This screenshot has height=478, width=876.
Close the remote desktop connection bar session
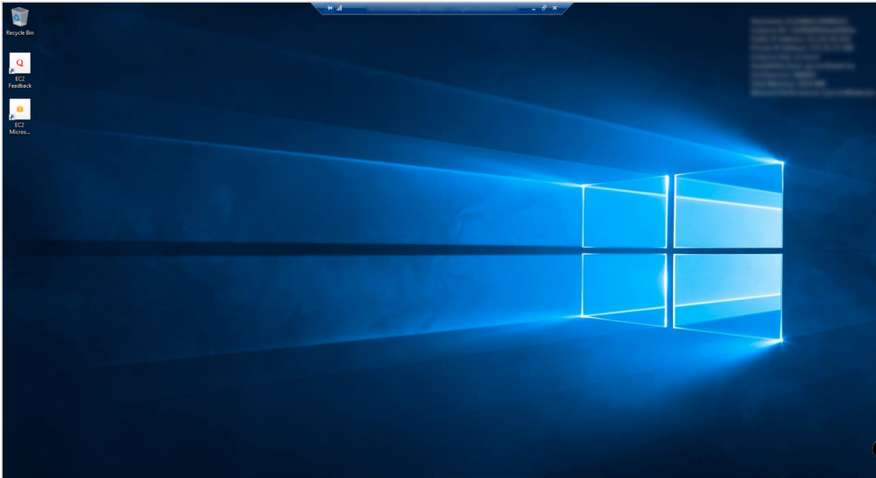(x=555, y=8)
